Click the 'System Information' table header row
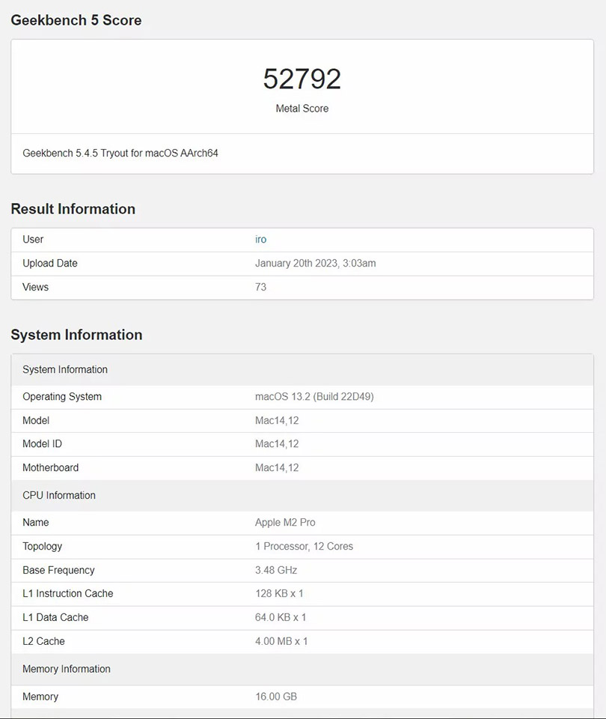 tap(65, 370)
